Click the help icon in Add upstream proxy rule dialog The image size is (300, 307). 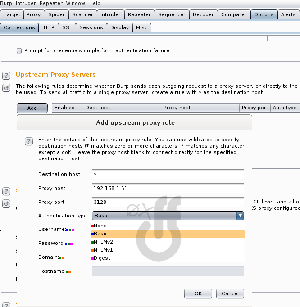click(x=29, y=141)
